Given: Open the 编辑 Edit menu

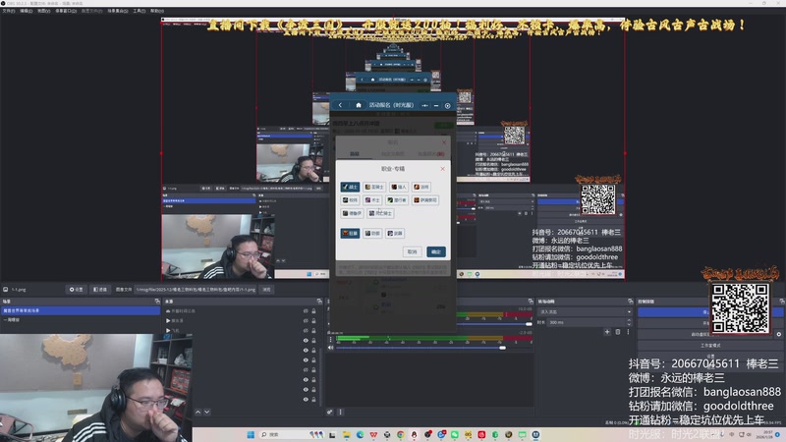Looking at the screenshot, I should (x=27, y=11).
